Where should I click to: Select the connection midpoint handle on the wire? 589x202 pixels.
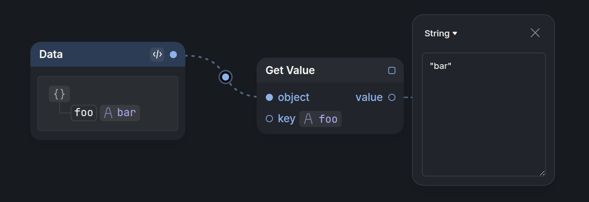[x=226, y=77]
